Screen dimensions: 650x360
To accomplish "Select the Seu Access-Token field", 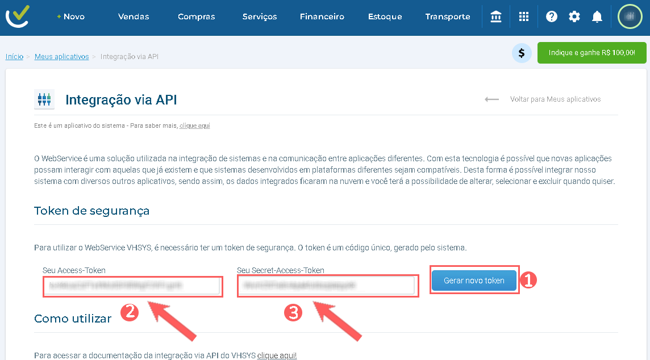I will (132, 286).
